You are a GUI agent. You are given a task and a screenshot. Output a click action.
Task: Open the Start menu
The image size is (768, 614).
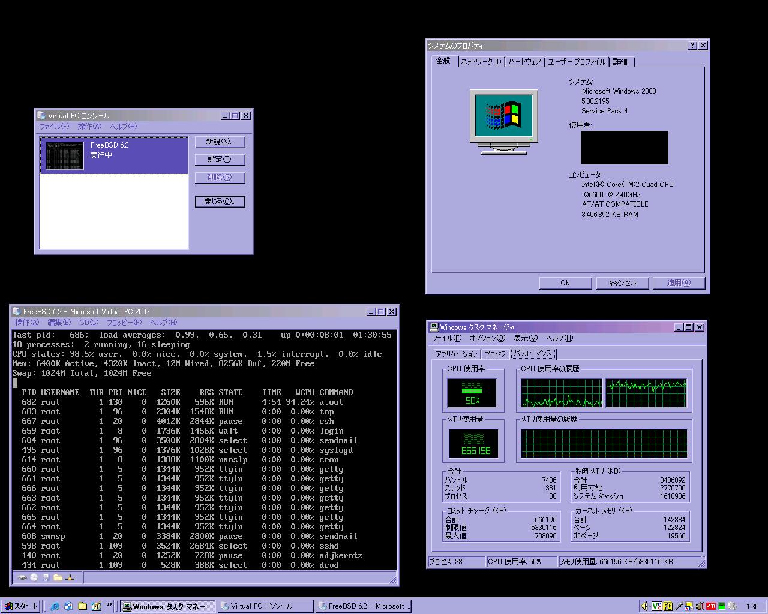click(x=21, y=606)
